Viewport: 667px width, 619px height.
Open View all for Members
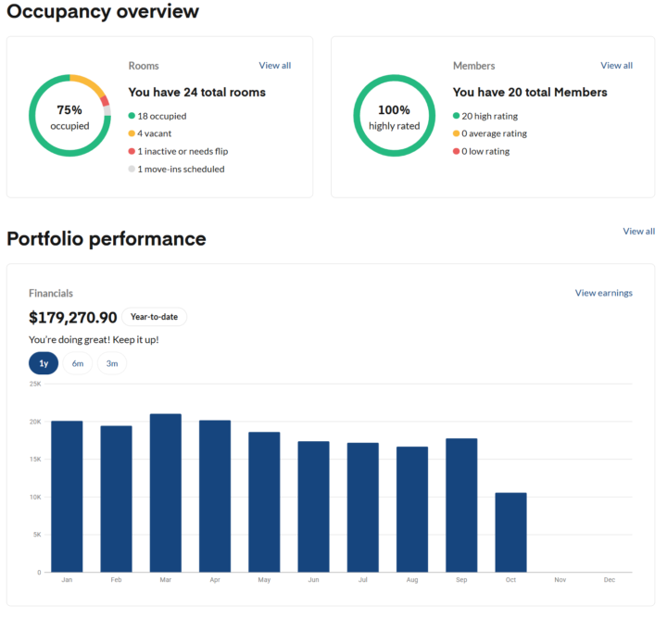pyautogui.click(x=616, y=66)
